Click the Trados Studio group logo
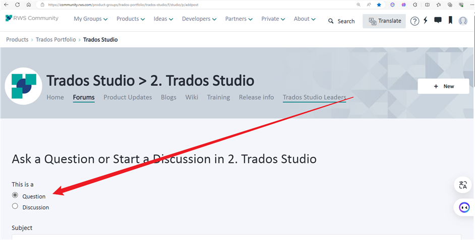 point(24,86)
